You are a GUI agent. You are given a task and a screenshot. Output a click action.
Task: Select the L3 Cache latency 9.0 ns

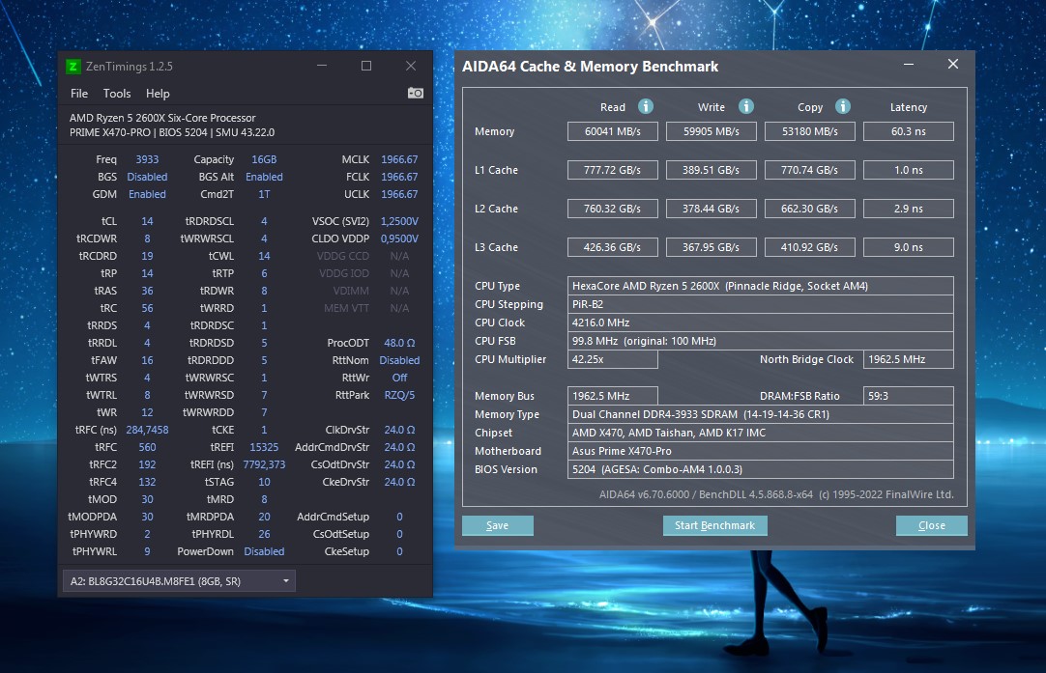[909, 247]
